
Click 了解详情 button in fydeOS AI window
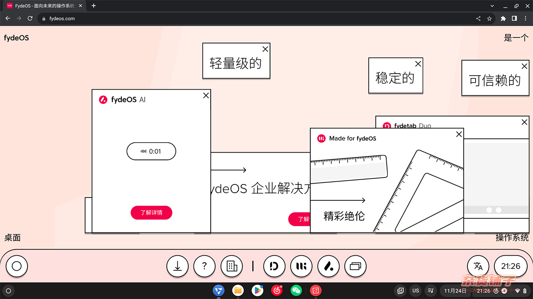(x=151, y=213)
